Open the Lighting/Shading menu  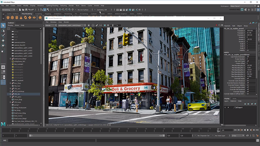[x=52, y=6]
